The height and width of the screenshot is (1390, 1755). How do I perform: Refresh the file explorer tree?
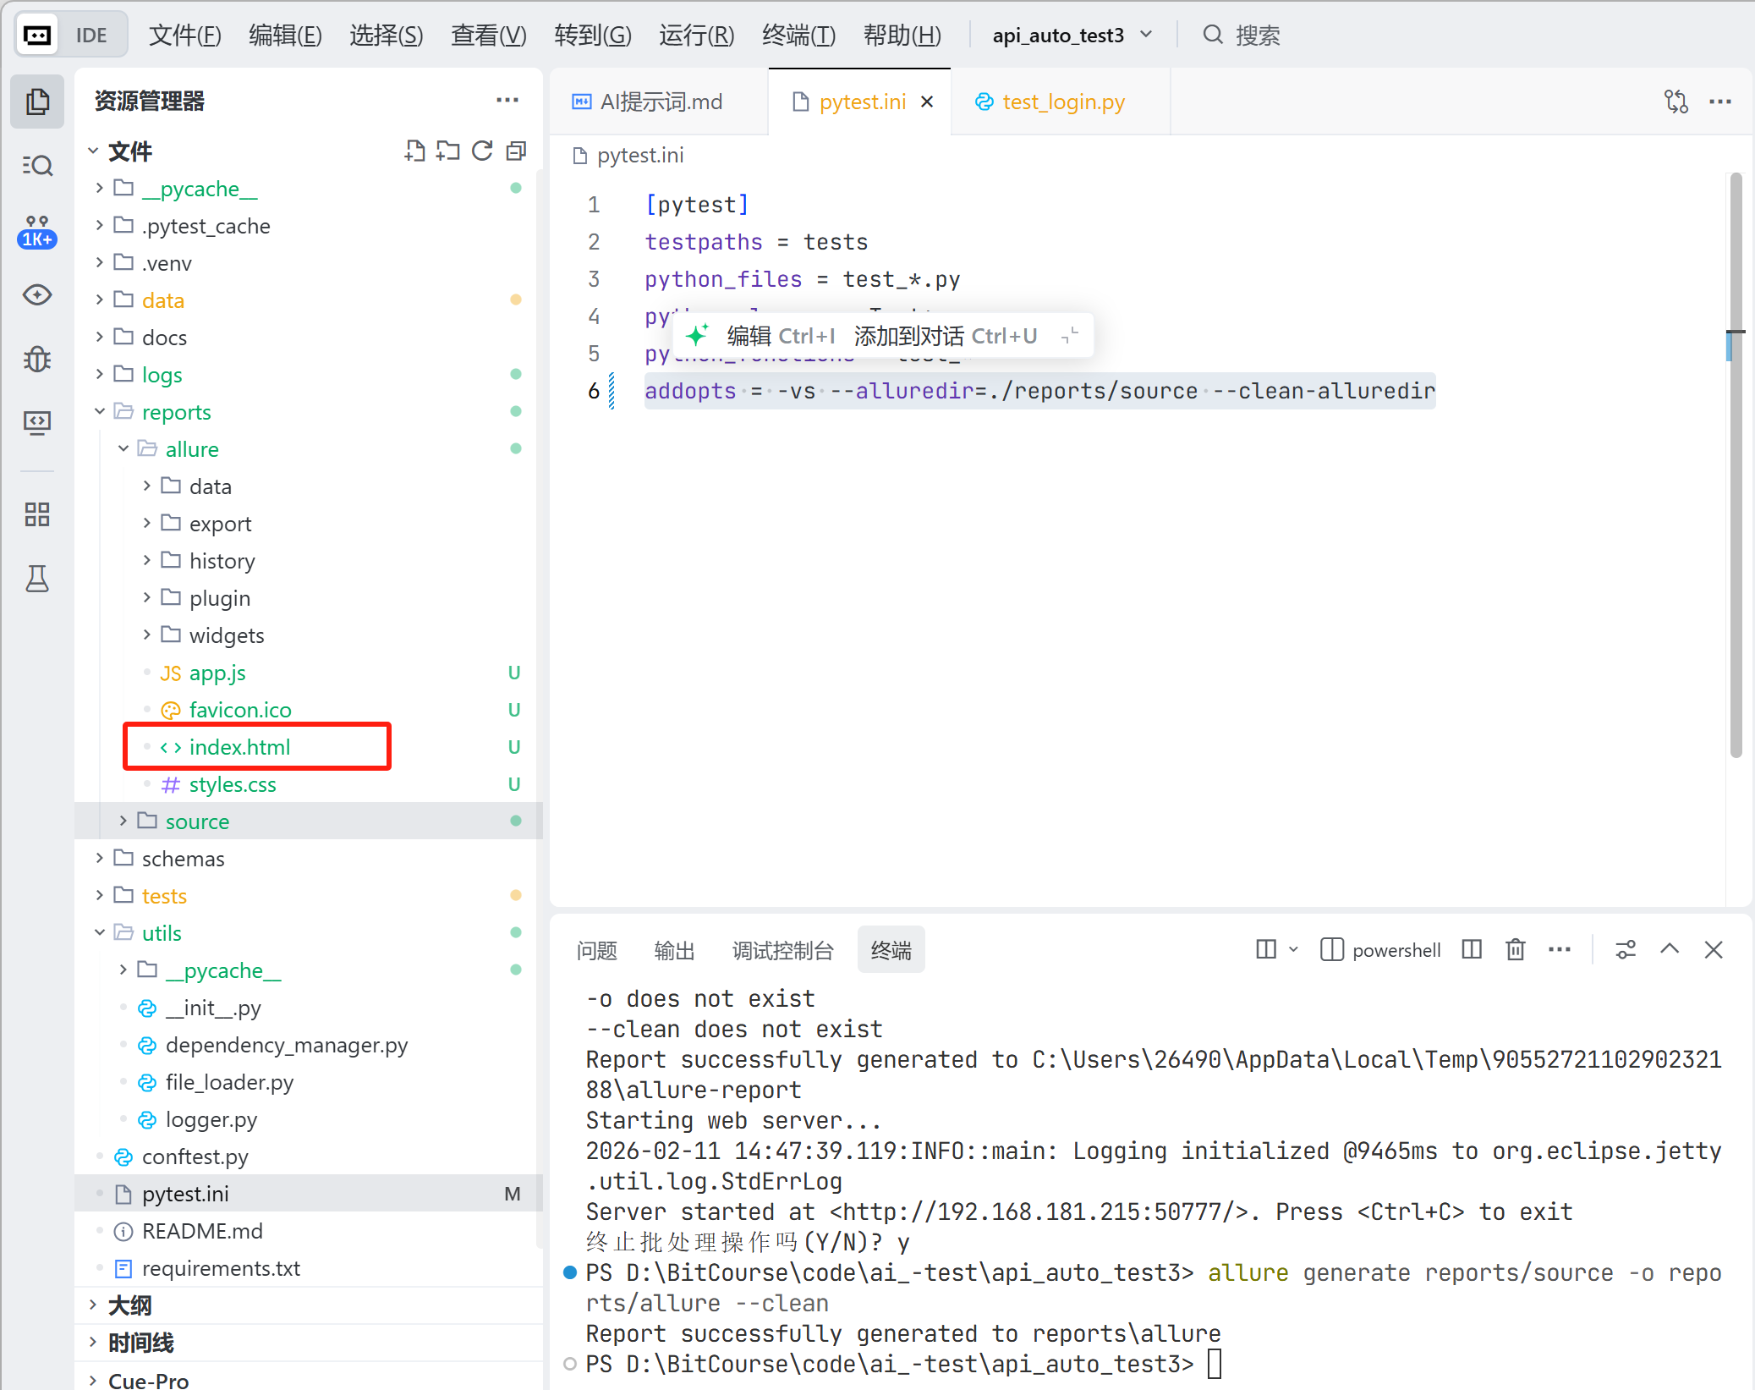[x=482, y=151]
